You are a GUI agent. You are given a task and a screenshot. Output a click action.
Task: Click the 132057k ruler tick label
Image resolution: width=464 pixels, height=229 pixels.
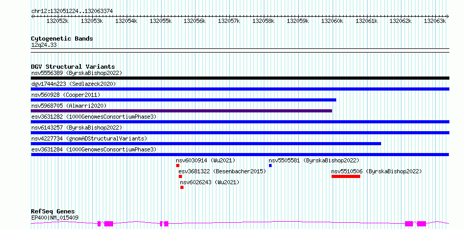(229, 21)
